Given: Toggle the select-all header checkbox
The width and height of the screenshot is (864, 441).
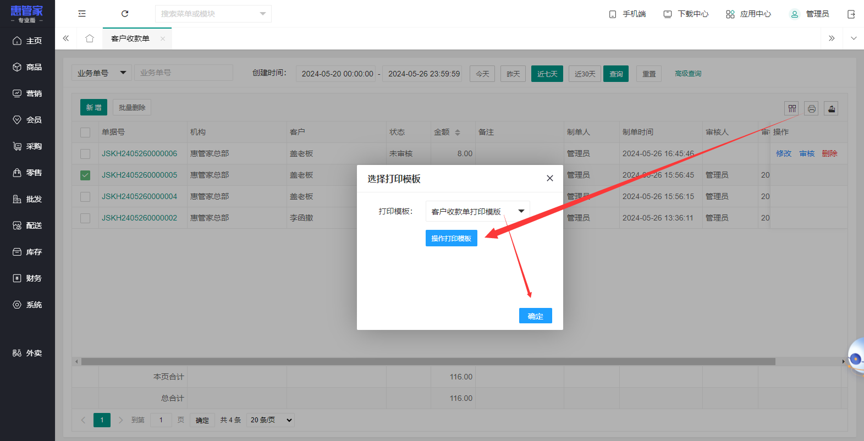Looking at the screenshot, I should coord(85,133).
